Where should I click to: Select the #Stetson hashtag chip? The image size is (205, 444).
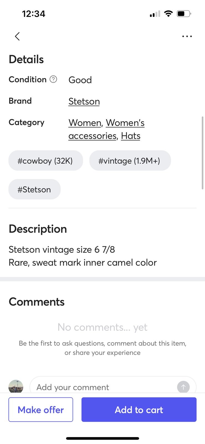point(34,190)
